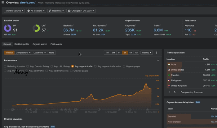This screenshot has width=217, height=128.
Task: Uncheck the Avg. organic traffic checkbox
Action: 72,66
